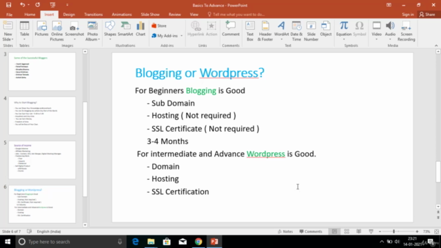441x248 pixels.
Task: Expand the New Slide dropdown arrow
Action: tap(12, 39)
